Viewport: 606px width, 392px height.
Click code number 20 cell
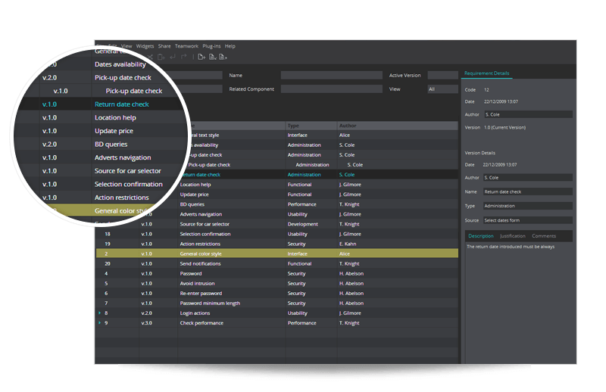[x=108, y=264]
